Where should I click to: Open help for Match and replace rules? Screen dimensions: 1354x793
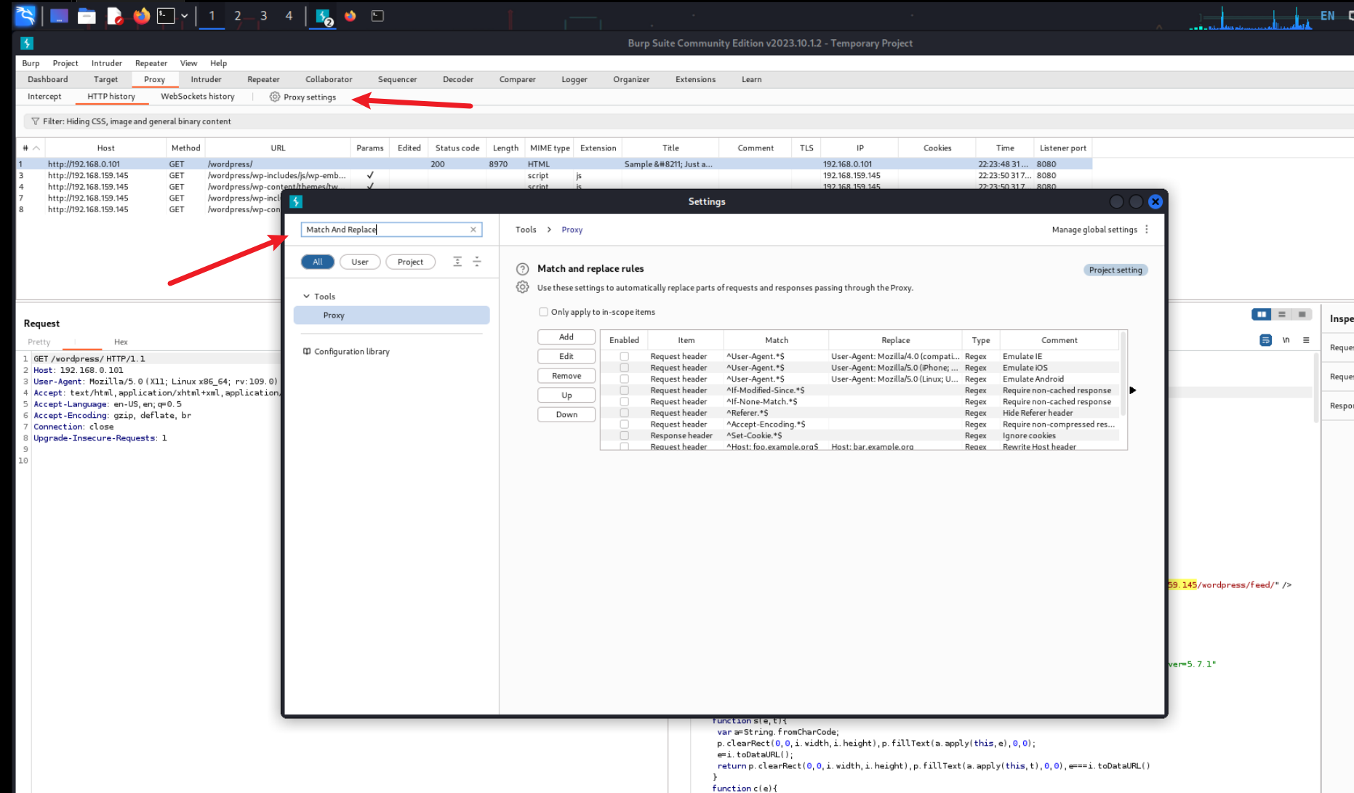(522, 269)
